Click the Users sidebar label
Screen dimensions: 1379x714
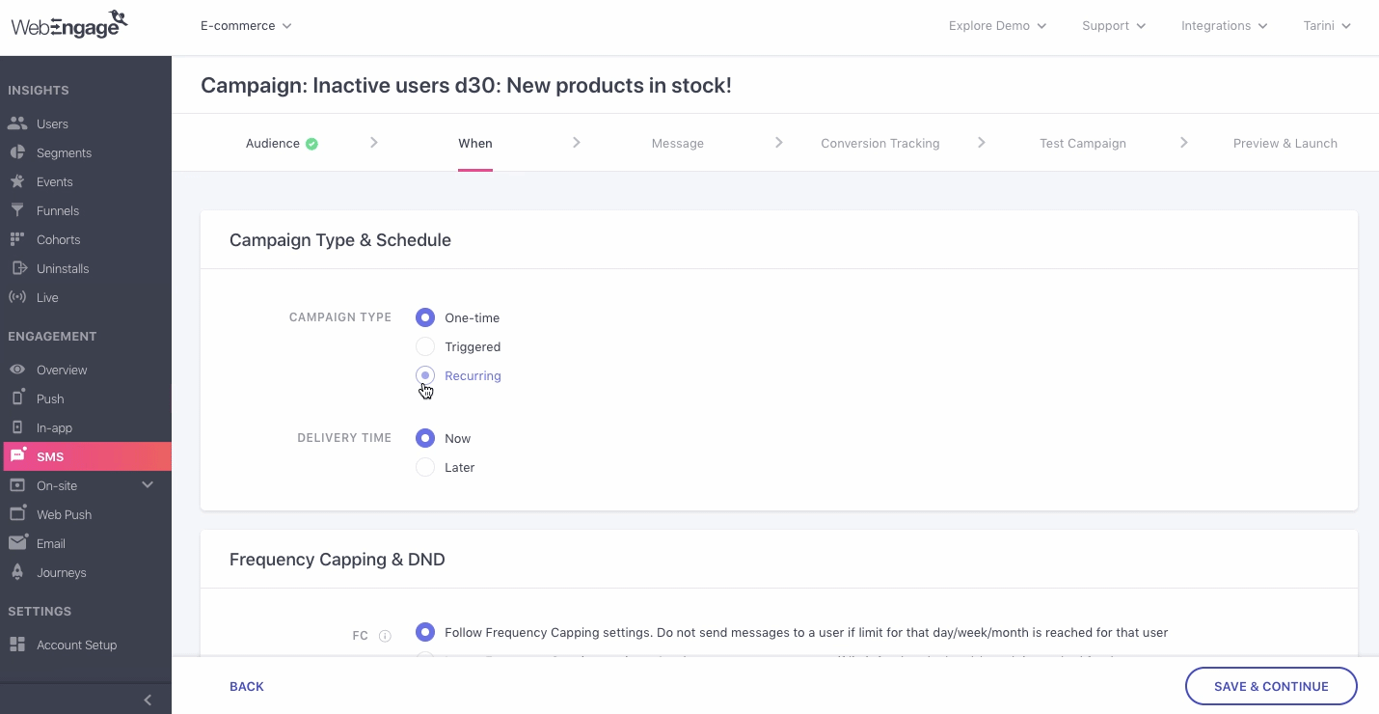click(52, 124)
